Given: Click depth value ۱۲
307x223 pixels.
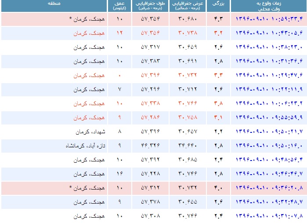Looking at the screenshot, I should [119, 33].
